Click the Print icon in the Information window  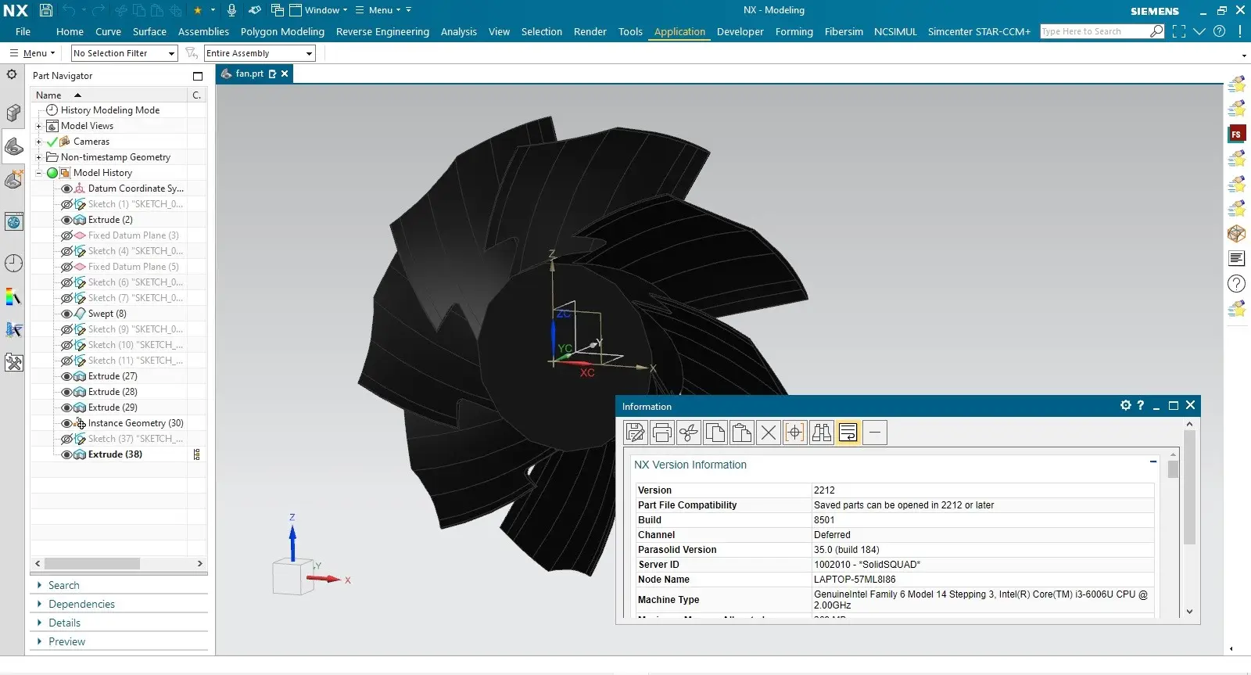tap(662, 433)
